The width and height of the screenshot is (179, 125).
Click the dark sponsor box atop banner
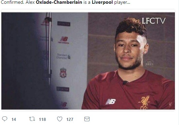tap(64, 24)
